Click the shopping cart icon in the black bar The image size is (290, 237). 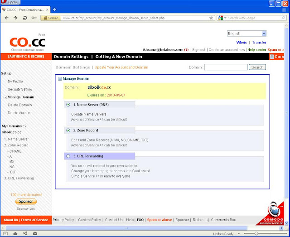click(272, 57)
